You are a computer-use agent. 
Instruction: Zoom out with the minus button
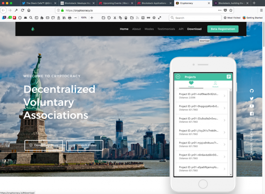(76, 18)
